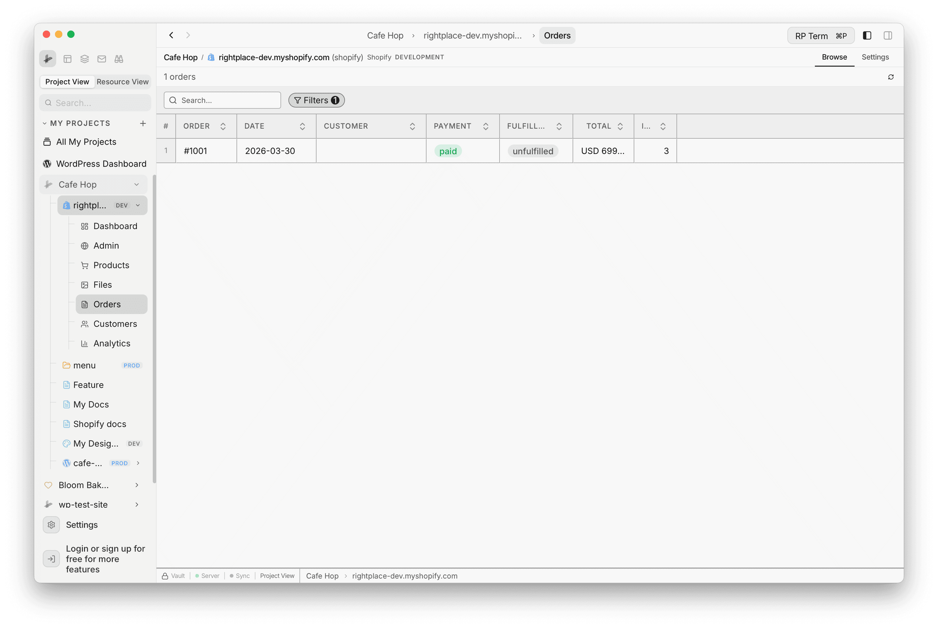Switch to Resource View
938x628 pixels.
point(123,82)
